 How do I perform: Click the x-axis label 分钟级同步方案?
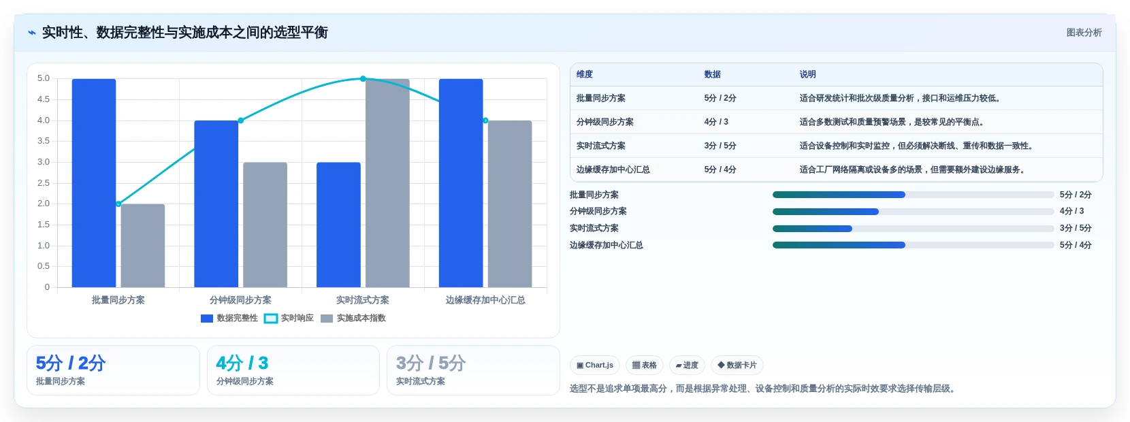click(x=240, y=300)
